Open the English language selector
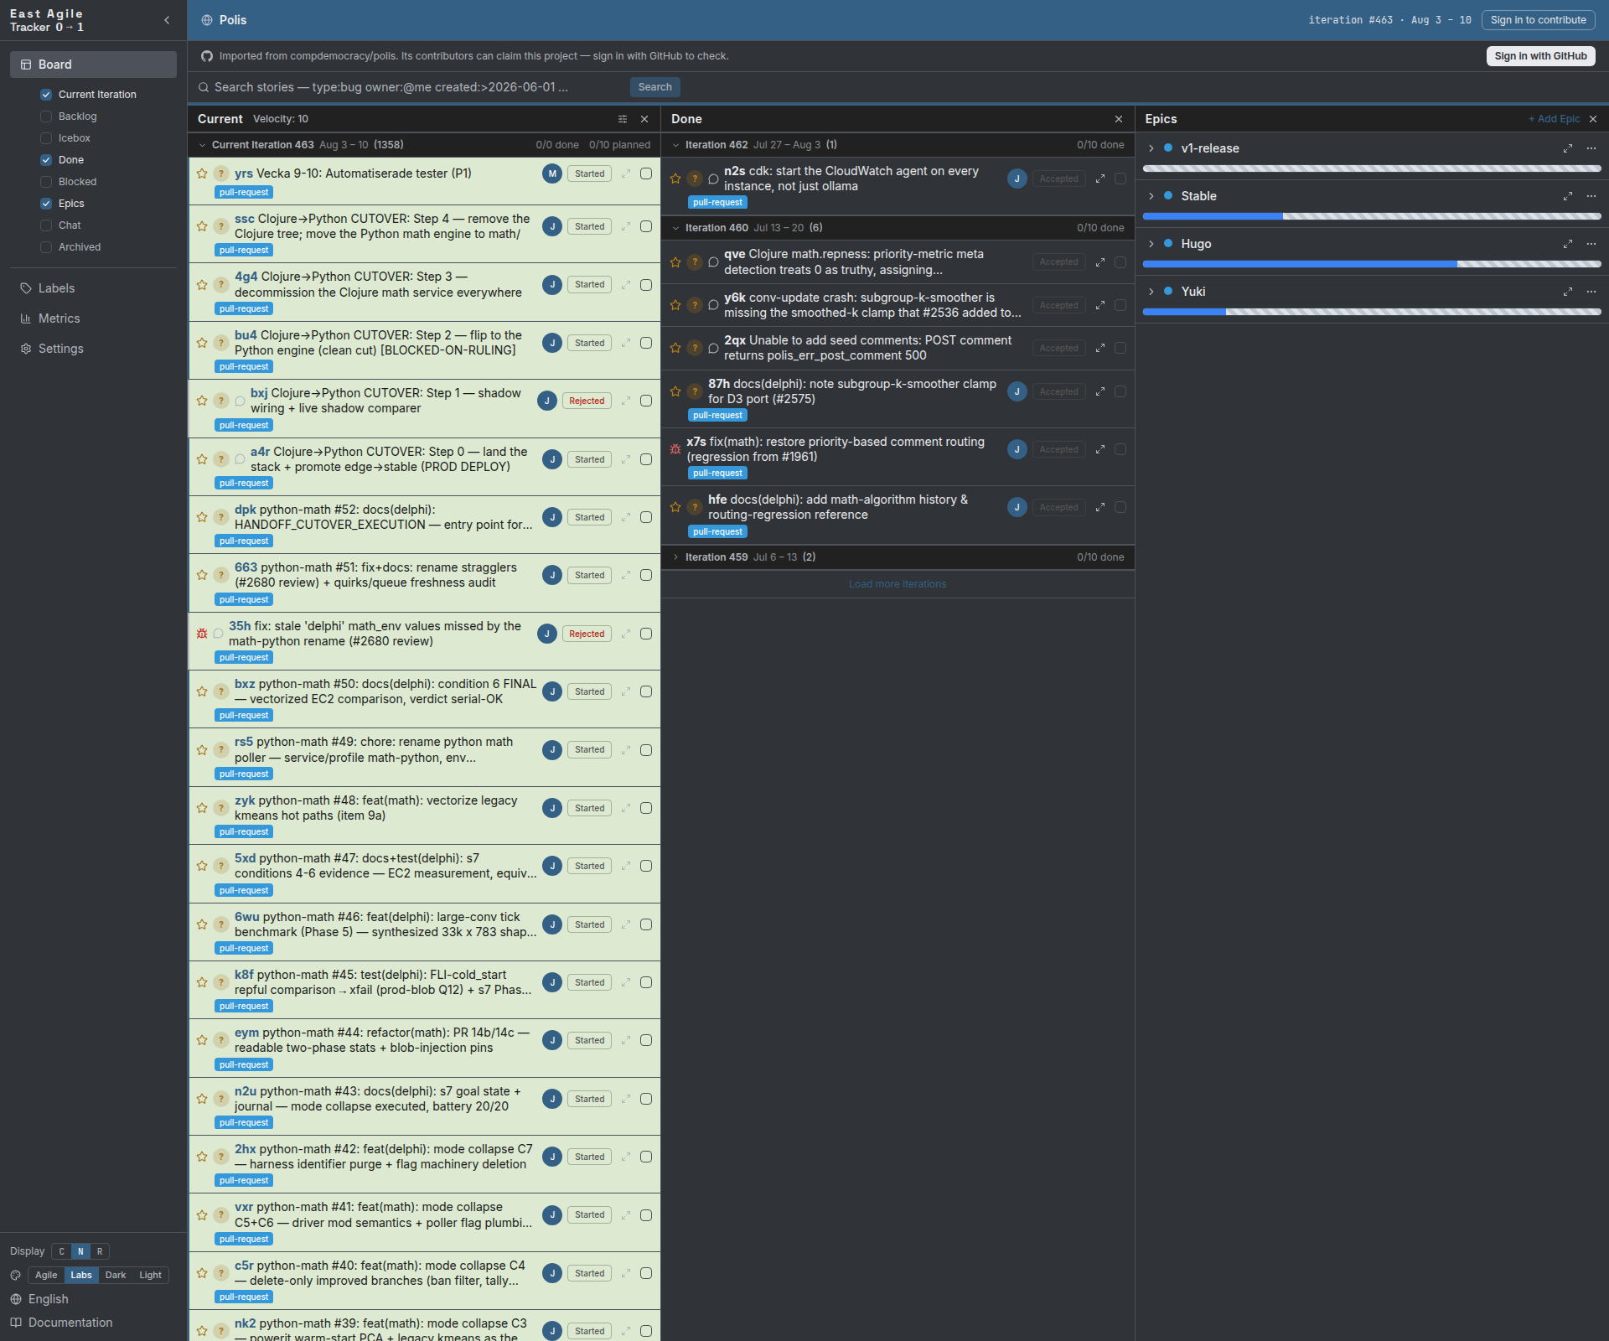The width and height of the screenshot is (1609, 1341). tap(49, 1299)
